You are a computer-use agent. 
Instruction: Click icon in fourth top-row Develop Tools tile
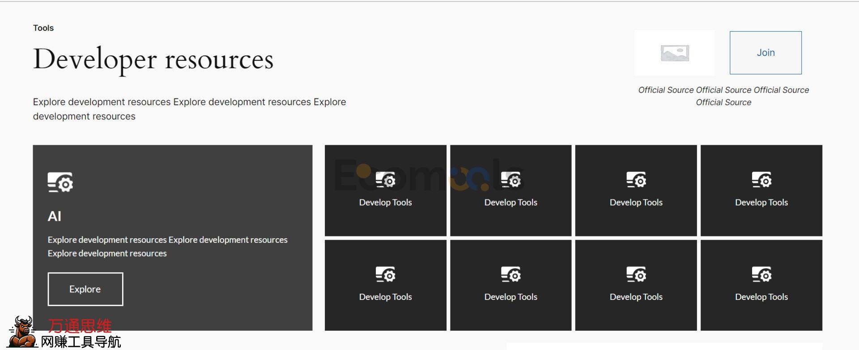tap(761, 180)
